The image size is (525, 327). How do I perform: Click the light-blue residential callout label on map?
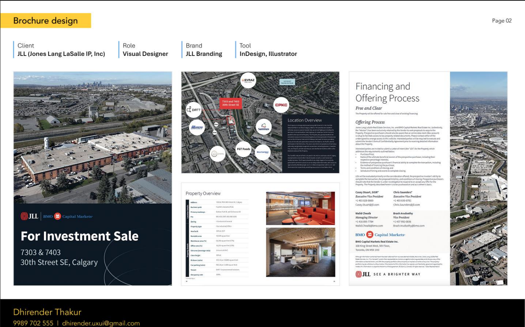pos(287,82)
